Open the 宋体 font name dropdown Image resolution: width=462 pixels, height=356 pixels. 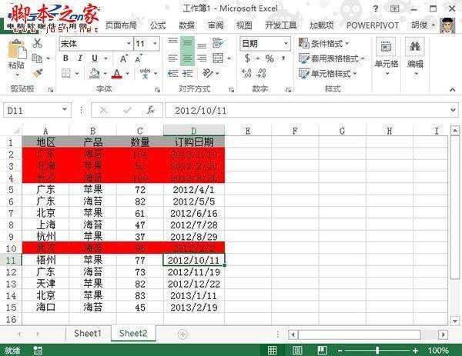129,44
